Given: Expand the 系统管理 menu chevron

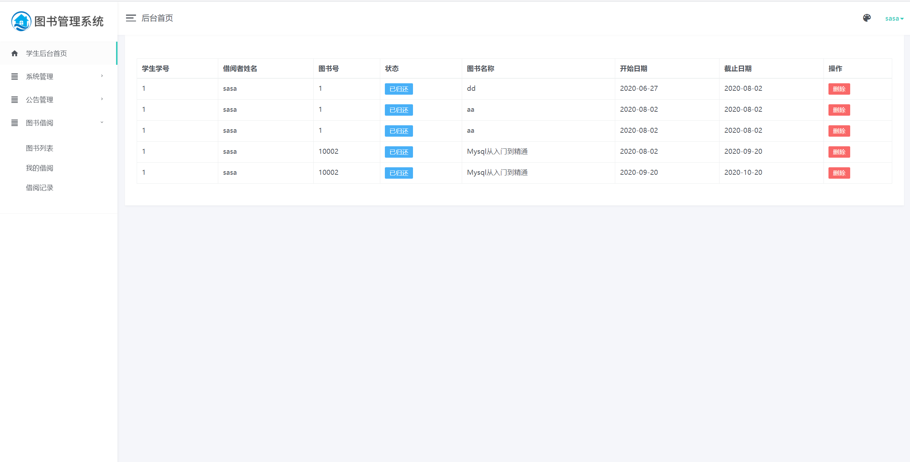Looking at the screenshot, I should 102,76.
